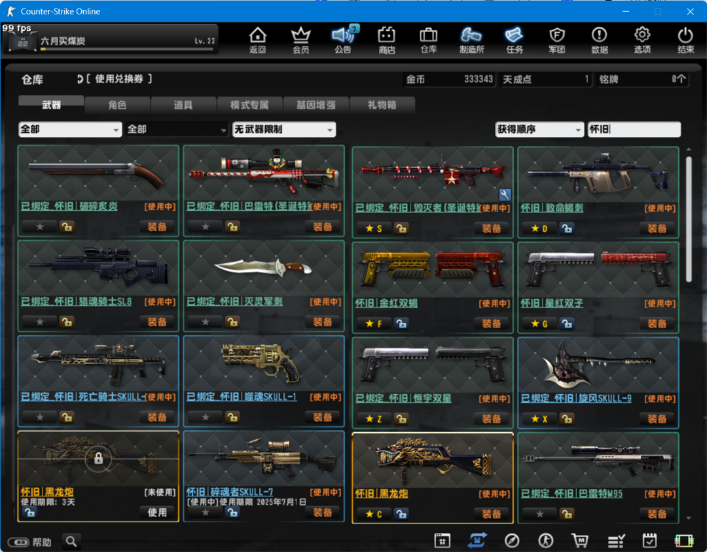Screen dimensions: 707x552
Task: Click the blue swap-arrows icon in the bottom toolbar
Action: 477,540
